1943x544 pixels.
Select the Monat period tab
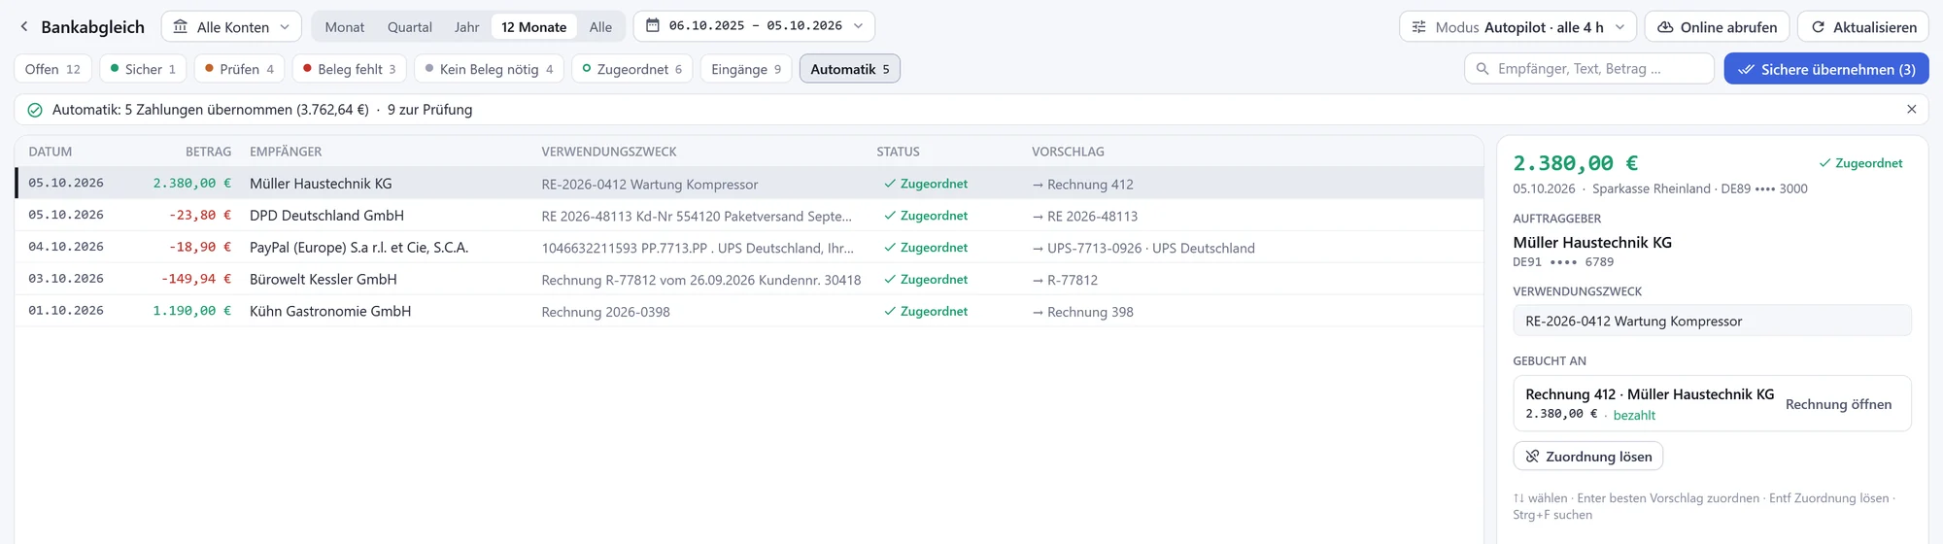(345, 27)
